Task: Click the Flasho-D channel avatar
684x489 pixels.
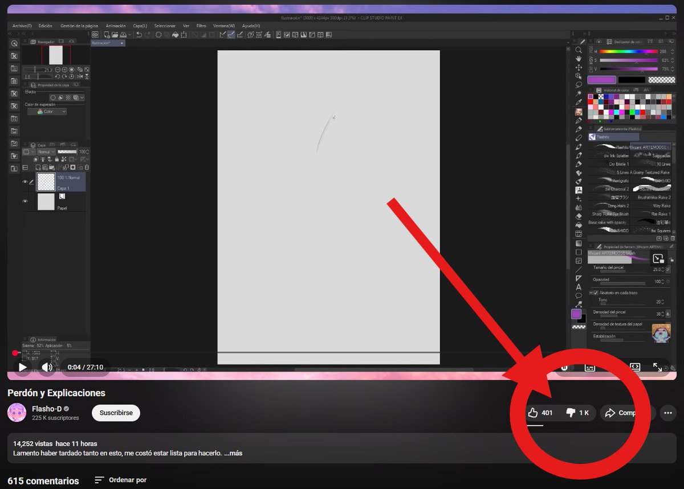Action: pos(17,413)
